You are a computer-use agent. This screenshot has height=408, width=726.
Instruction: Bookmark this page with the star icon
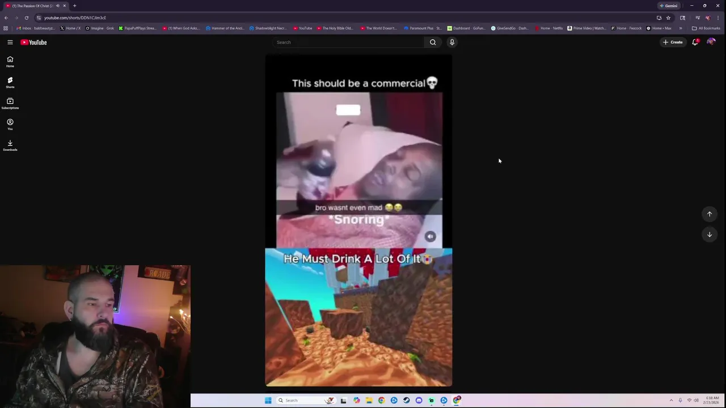(x=668, y=18)
